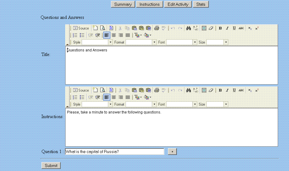Switch to the Summary tab
Screen dimensions: 289x171
click(x=123, y=4)
